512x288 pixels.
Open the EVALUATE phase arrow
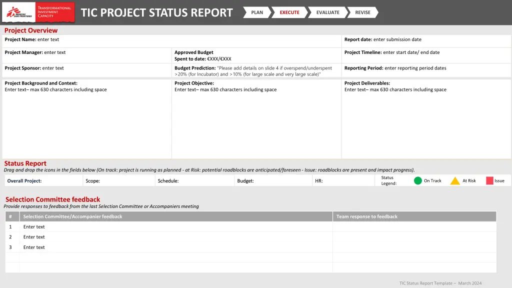[327, 12]
